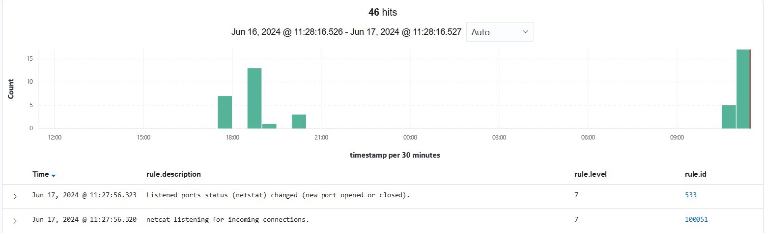Select the 3-count bar near 20:00
The height and width of the screenshot is (233, 764).
(299, 121)
